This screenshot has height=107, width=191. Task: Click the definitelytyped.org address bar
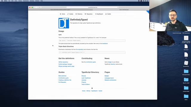point(93,7)
